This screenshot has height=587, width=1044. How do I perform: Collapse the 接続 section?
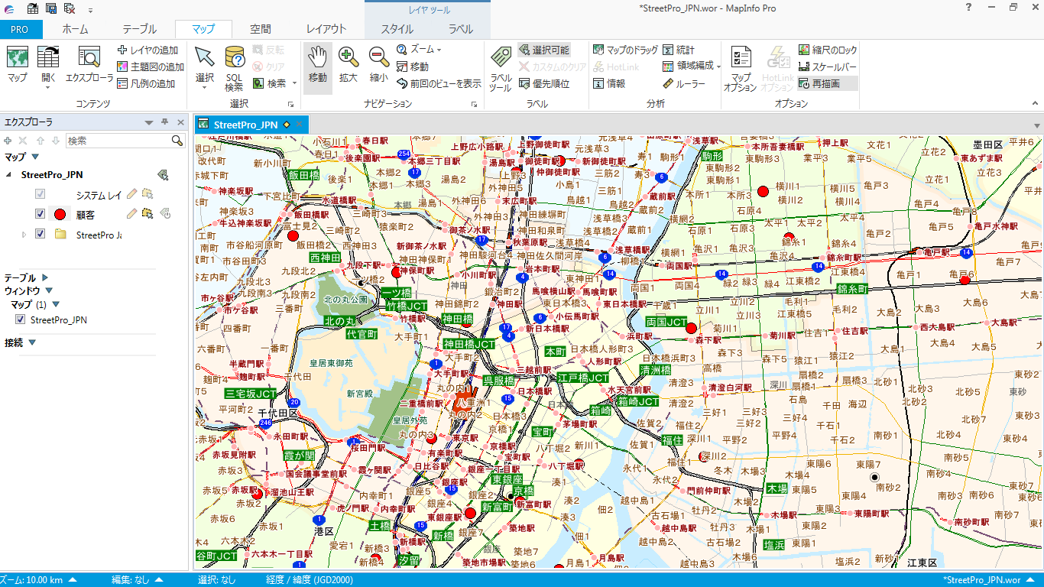32,342
